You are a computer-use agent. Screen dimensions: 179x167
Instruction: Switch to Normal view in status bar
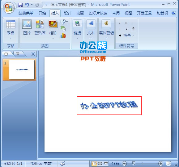click(94, 164)
